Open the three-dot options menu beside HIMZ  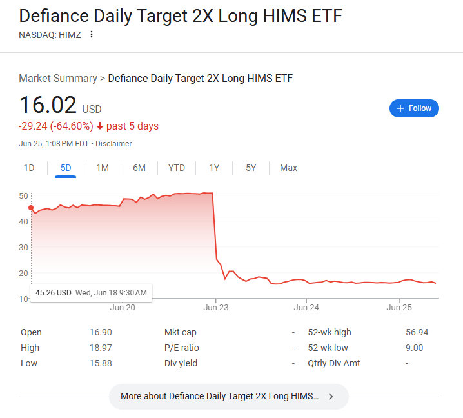pos(92,35)
